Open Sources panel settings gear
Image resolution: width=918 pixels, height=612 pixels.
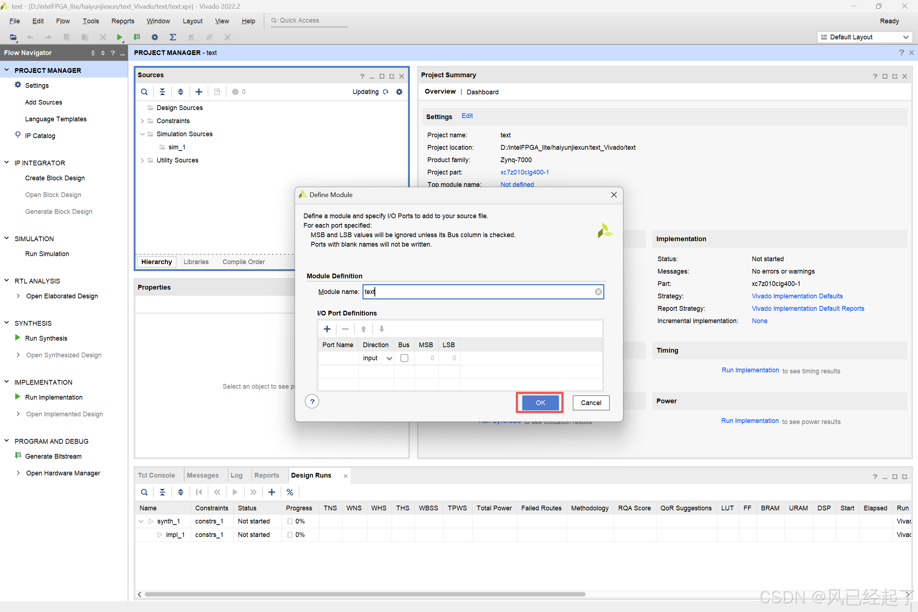(399, 92)
